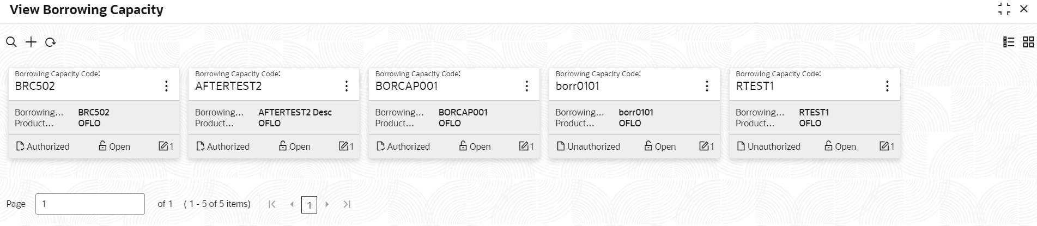This screenshot has width=1037, height=226.
Task: Go to the first page
Action: pyautogui.click(x=272, y=204)
